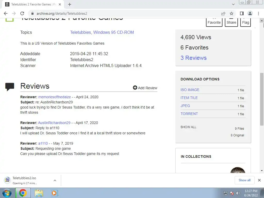This screenshot has height=198, width=264.
Task: Open the Windows 95 CD-ROM topic link
Action: click(x=113, y=32)
